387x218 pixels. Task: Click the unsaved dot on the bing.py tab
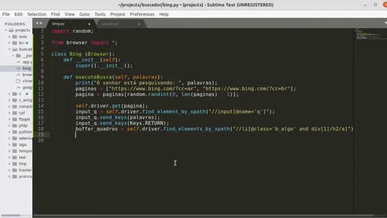click(x=89, y=24)
